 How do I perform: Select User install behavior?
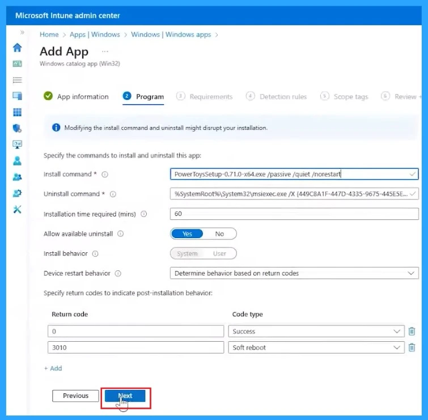tap(219, 253)
